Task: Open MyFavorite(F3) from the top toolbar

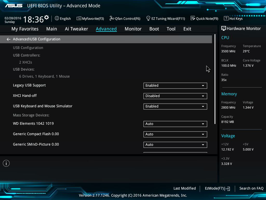Action: (90, 18)
